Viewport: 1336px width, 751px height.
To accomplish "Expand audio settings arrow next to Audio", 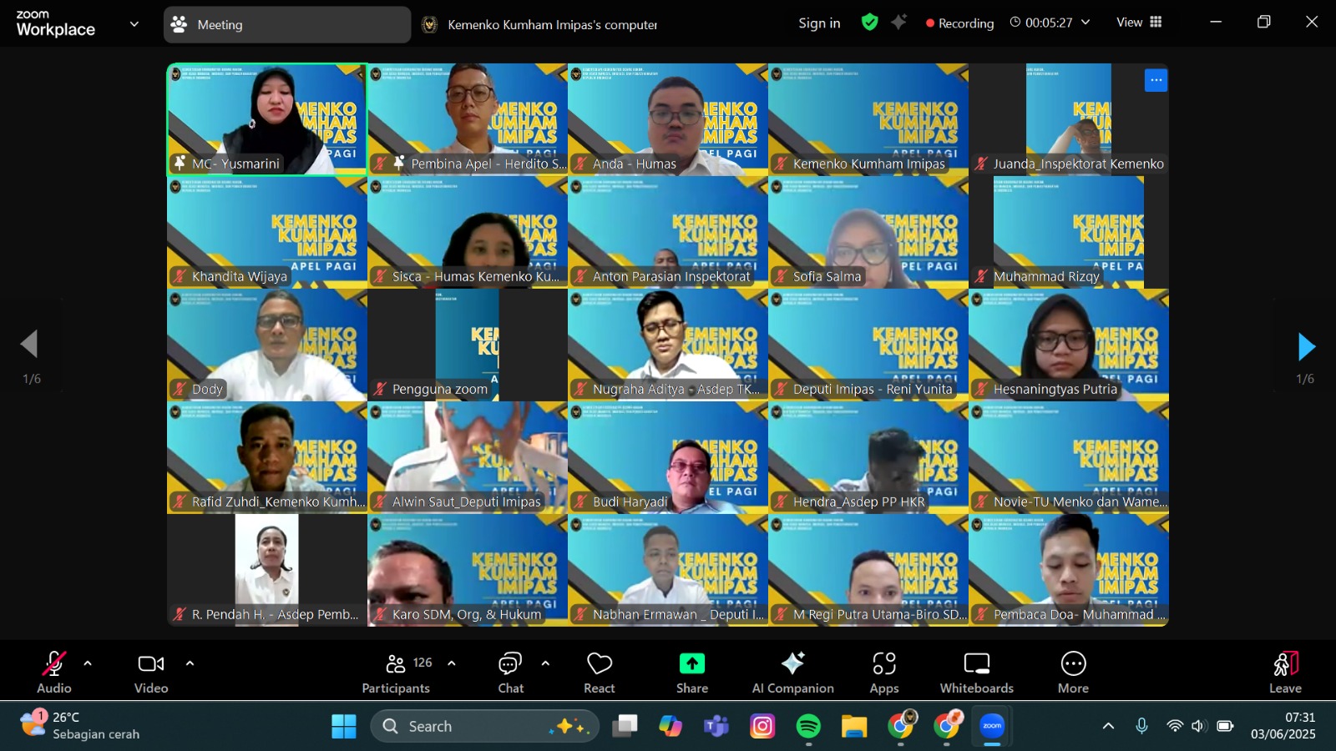I will click(x=88, y=664).
